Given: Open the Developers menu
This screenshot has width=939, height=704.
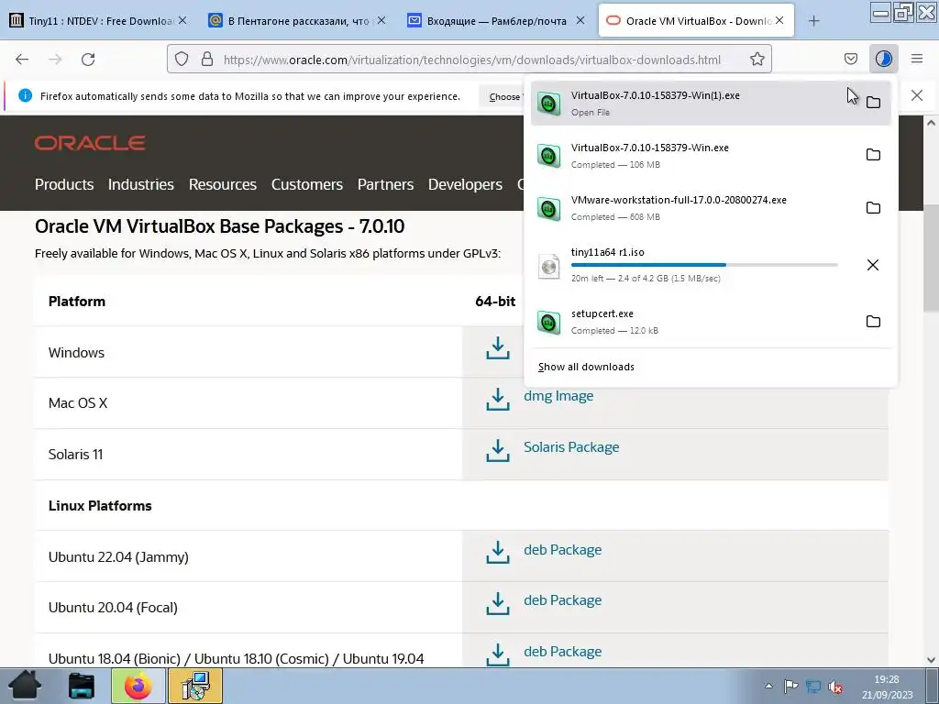Looking at the screenshot, I should pos(465,184).
